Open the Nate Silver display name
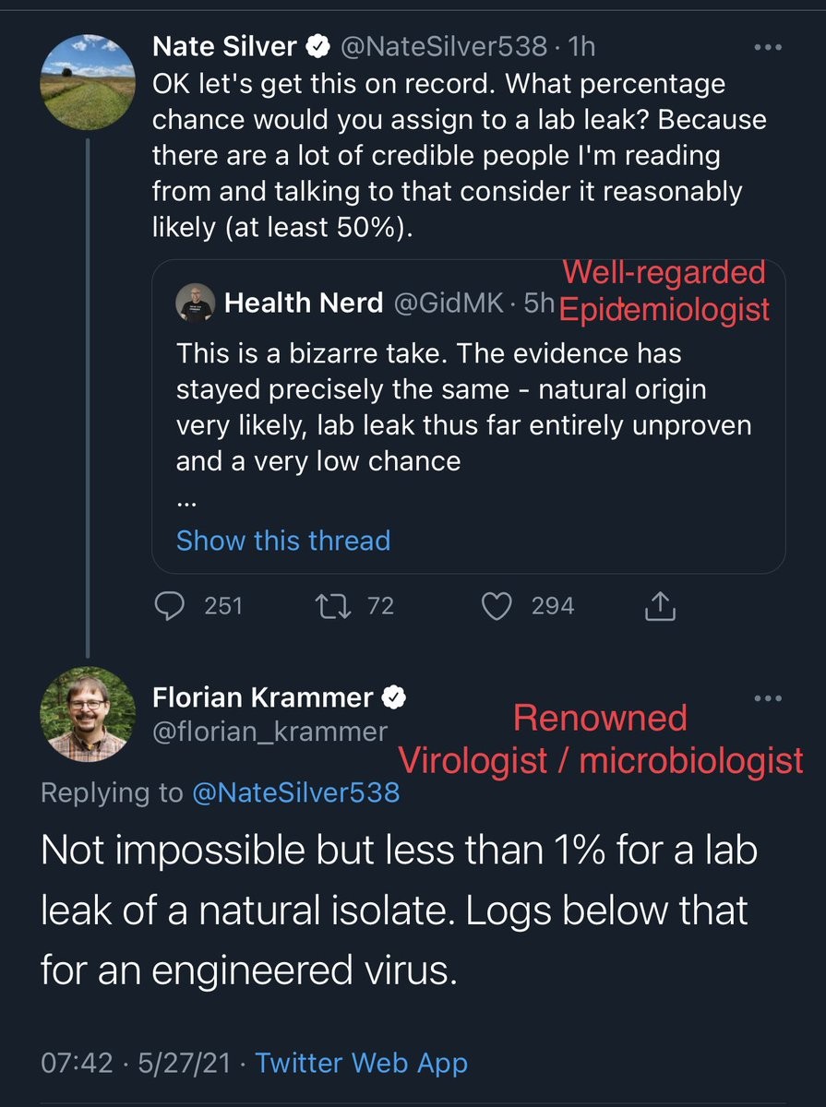This screenshot has height=1107, width=826. 224,46
